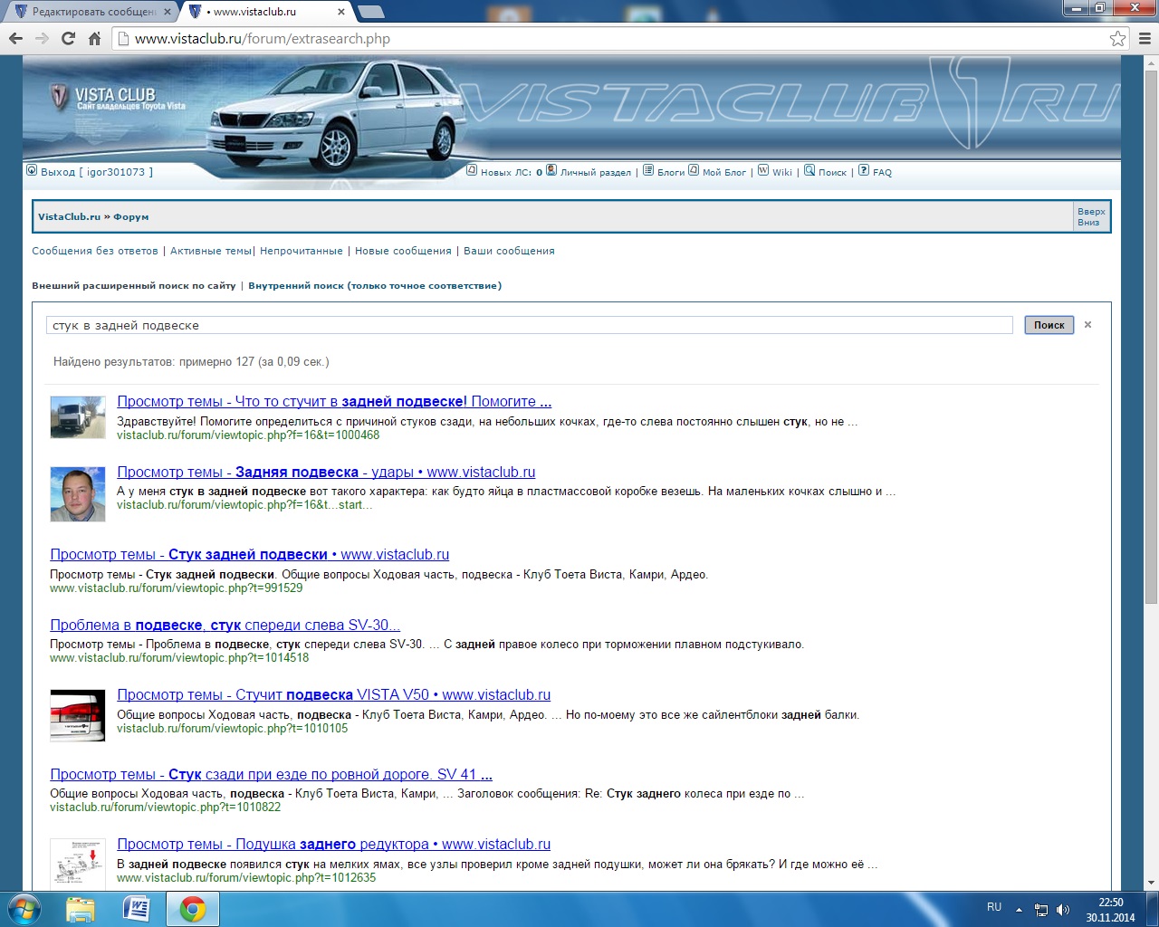Image resolution: width=1159 pixels, height=927 pixels.
Task: Click the search query input field
Action: 529,325
